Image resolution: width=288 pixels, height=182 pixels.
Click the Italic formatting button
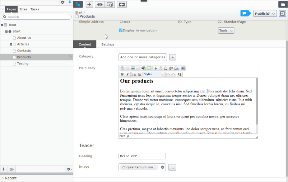tap(127, 75)
